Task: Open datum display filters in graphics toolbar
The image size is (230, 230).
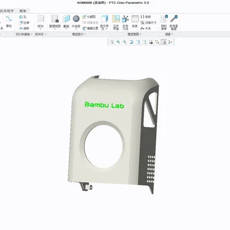Action: click(x=157, y=42)
